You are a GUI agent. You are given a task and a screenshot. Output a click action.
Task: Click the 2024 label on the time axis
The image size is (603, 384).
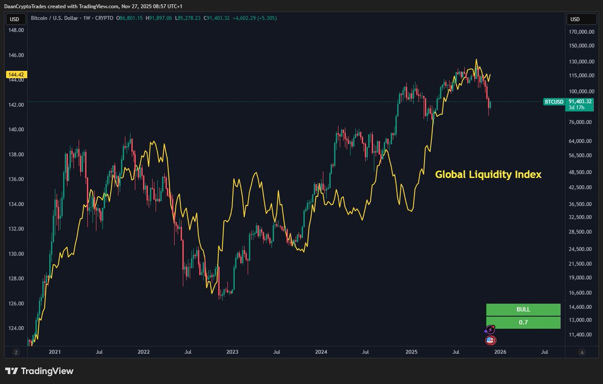pos(322,352)
